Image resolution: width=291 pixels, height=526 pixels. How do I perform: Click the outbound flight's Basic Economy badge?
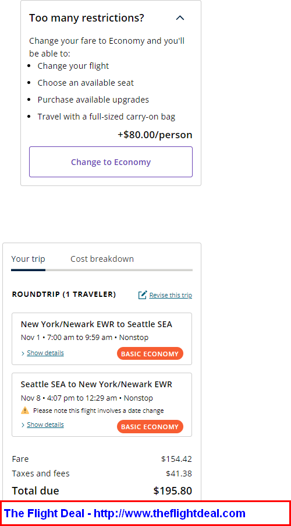150,353
